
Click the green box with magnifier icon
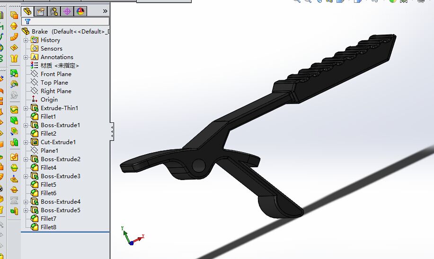[14, 73]
